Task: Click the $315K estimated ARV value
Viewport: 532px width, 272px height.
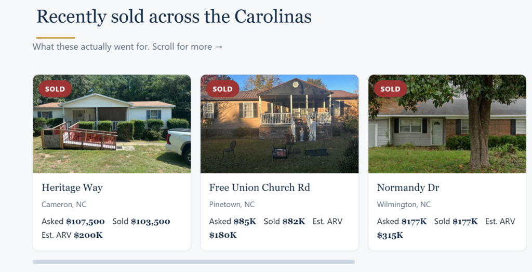Action: (x=390, y=235)
